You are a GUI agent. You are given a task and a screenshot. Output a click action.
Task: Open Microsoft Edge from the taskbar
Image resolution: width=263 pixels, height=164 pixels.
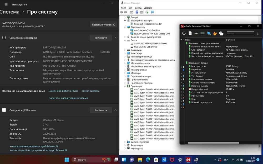point(148,160)
